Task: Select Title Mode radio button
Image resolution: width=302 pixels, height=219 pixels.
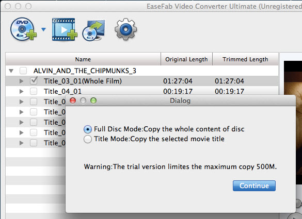Action: tap(88, 139)
